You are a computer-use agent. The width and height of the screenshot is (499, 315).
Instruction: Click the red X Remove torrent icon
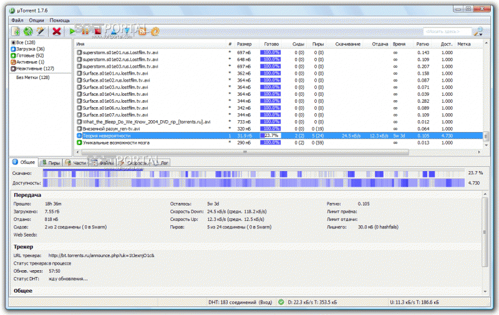coord(57,31)
